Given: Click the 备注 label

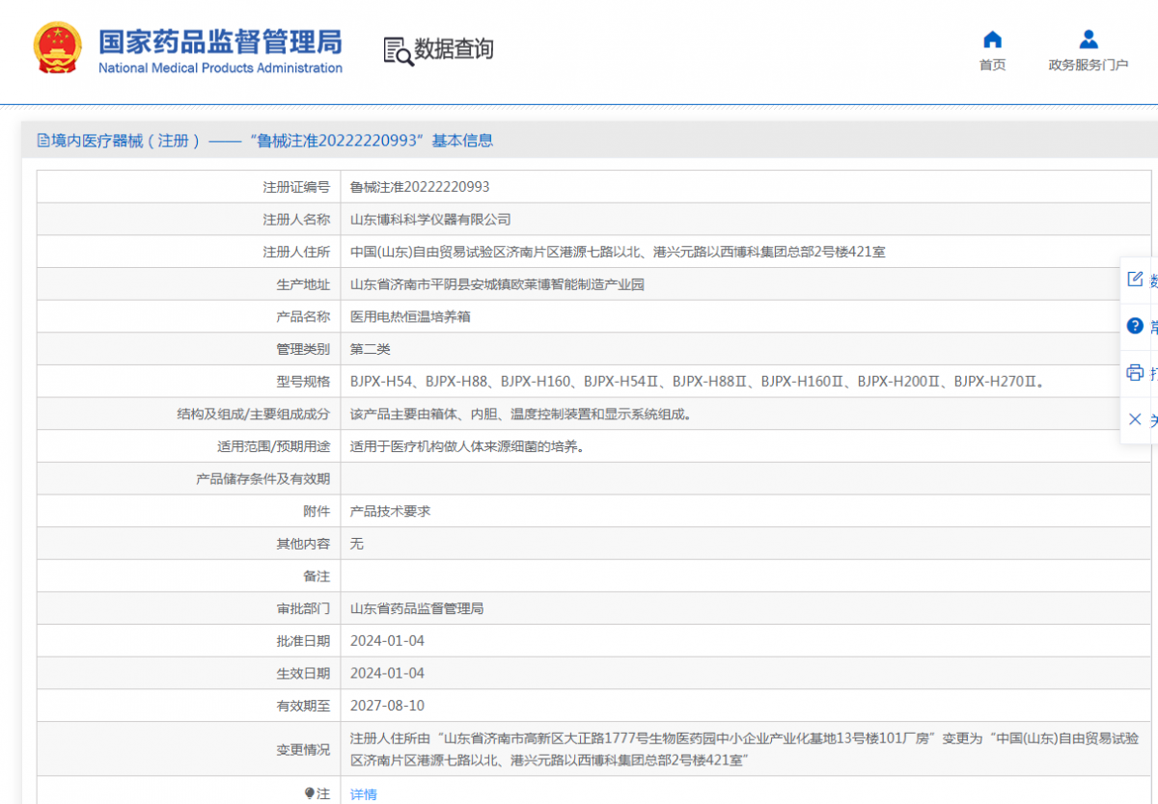Looking at the screenshot, I should pos(317,576).
